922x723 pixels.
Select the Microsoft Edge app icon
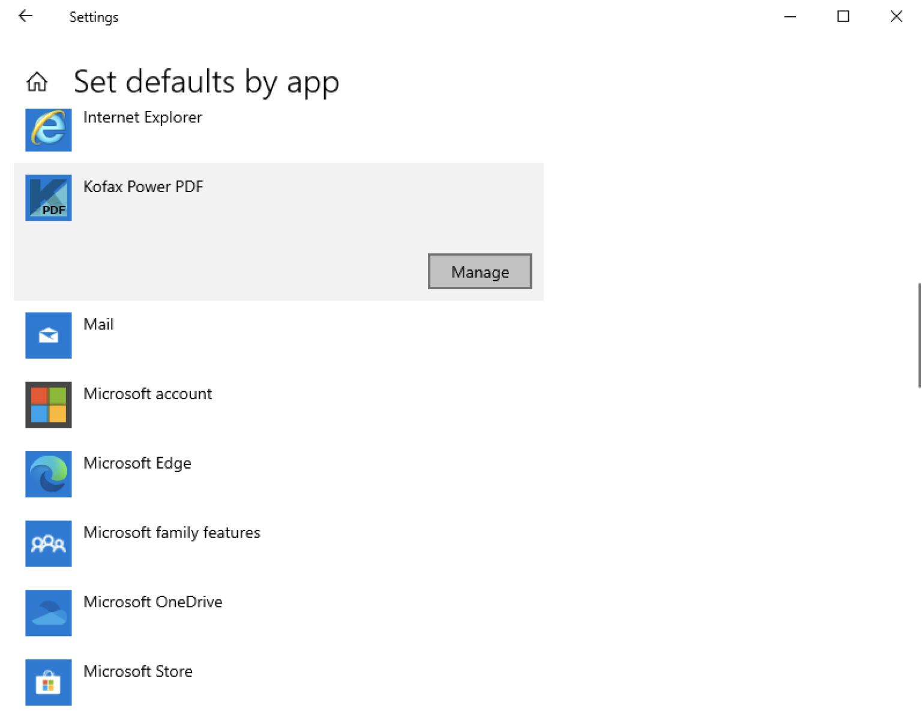(x=48, y=474)
